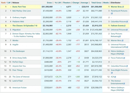Click external link icon under Searchlight Pictures

point(112,73)
